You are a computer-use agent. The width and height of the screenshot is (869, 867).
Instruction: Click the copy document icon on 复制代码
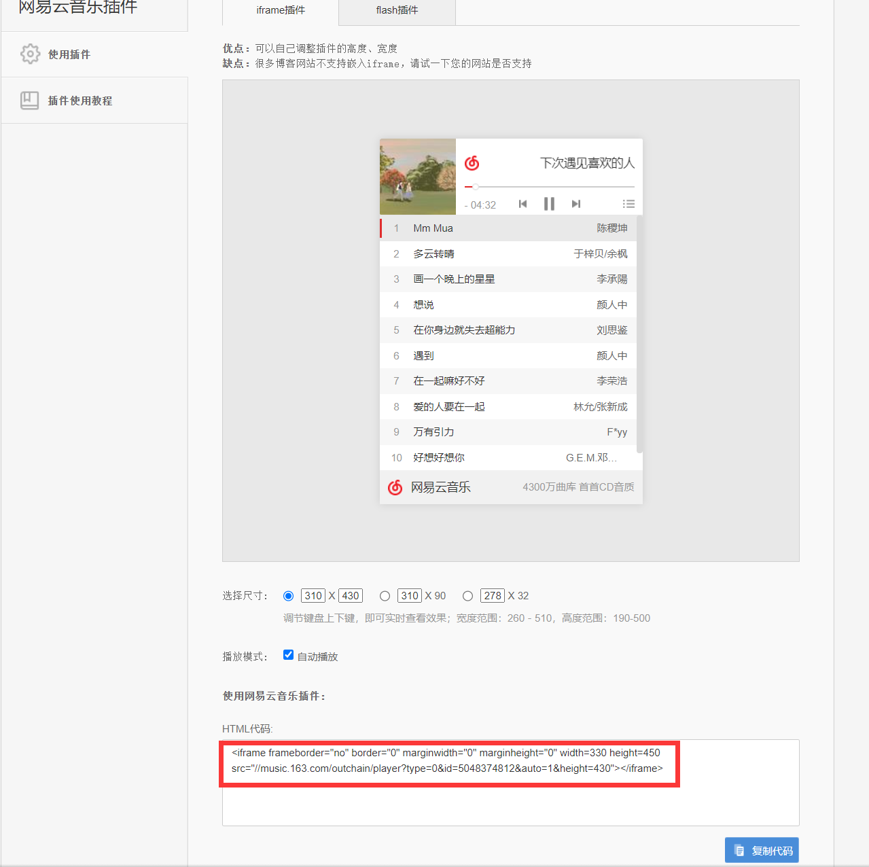coord(739,851)
